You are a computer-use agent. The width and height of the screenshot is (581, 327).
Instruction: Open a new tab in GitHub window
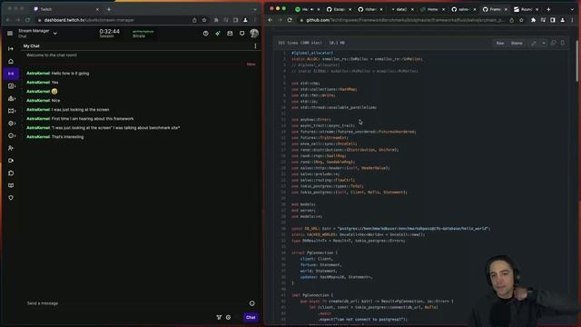point(548,9)
